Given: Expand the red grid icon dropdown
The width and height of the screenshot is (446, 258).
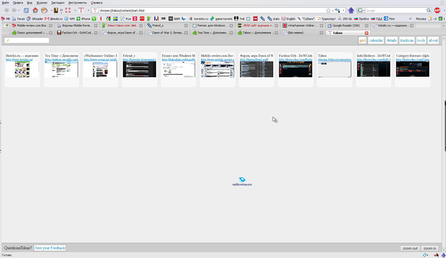Looking at the screenshot, I should [75, 10].
